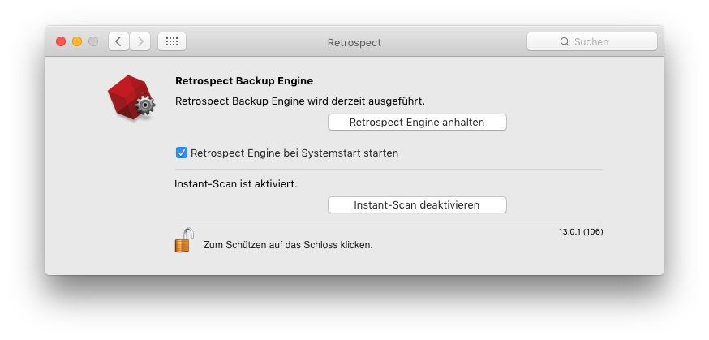Close the Retrospect preferences window
709x340 pixels.
pos(61,41)
